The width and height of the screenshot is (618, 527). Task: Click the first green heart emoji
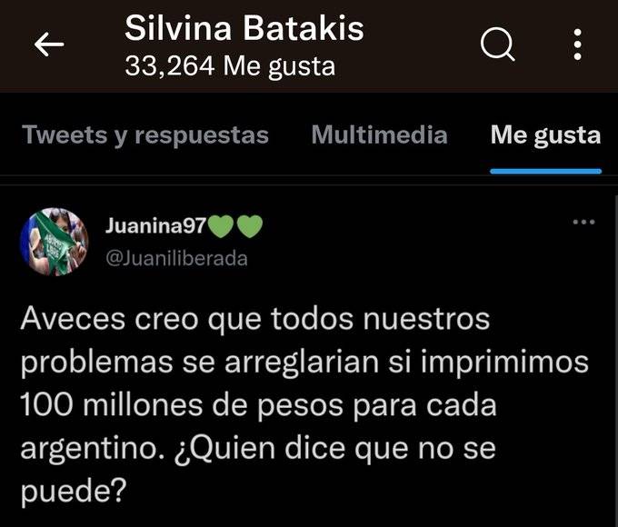[x=220, y=226]
